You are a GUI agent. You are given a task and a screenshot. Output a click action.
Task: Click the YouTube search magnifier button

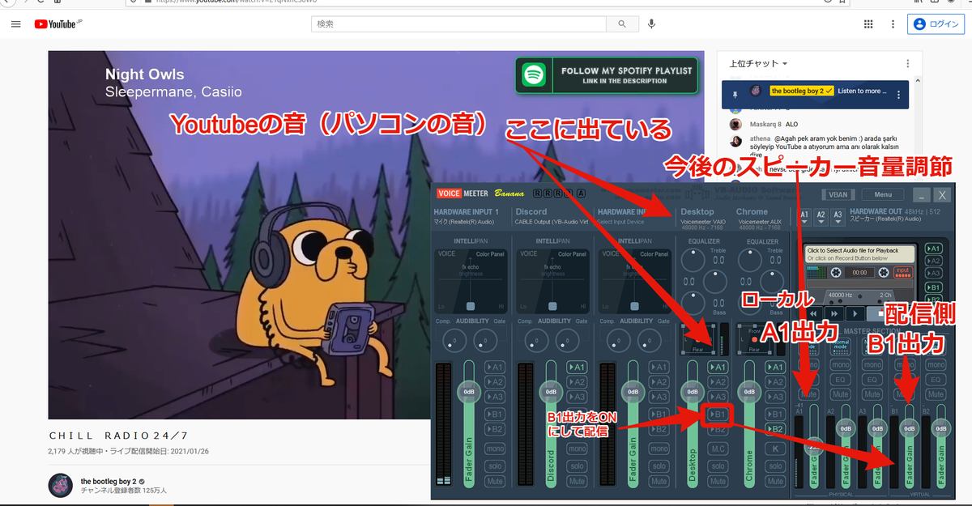point(622,24)
